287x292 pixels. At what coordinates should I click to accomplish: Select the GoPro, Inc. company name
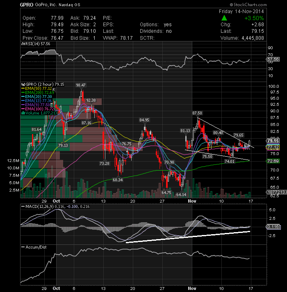coord(46,5)
